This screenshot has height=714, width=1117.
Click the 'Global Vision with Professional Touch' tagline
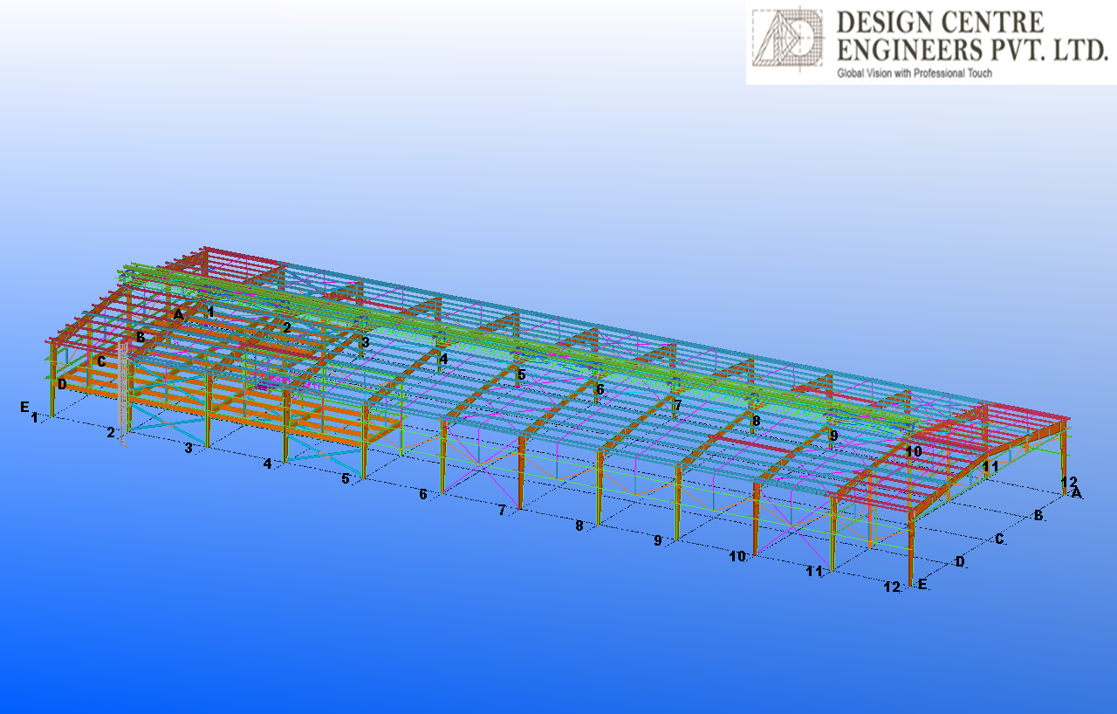914,74
